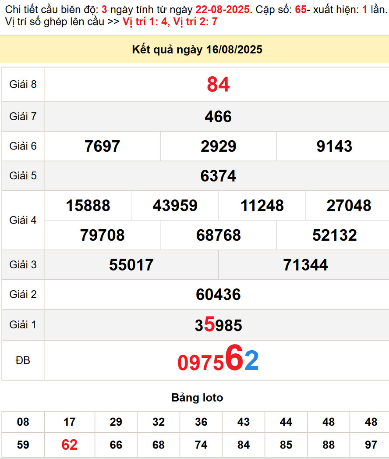The image size is (389, 459).
Task: Click the 'Bảng loto' heading
Action: 197,398
